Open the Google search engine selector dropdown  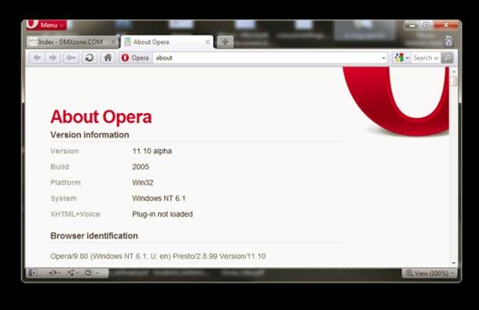point(402,58)
